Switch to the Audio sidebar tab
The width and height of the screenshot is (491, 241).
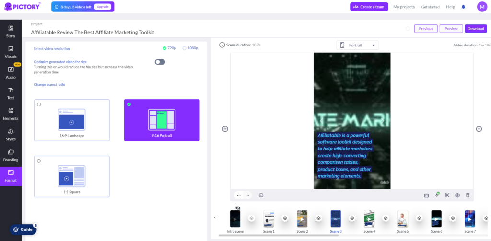pos(11,73)
